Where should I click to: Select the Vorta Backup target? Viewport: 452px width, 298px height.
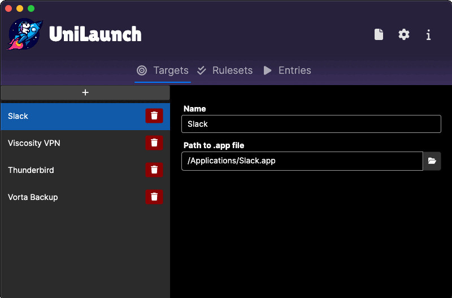(x=85, y=197)
